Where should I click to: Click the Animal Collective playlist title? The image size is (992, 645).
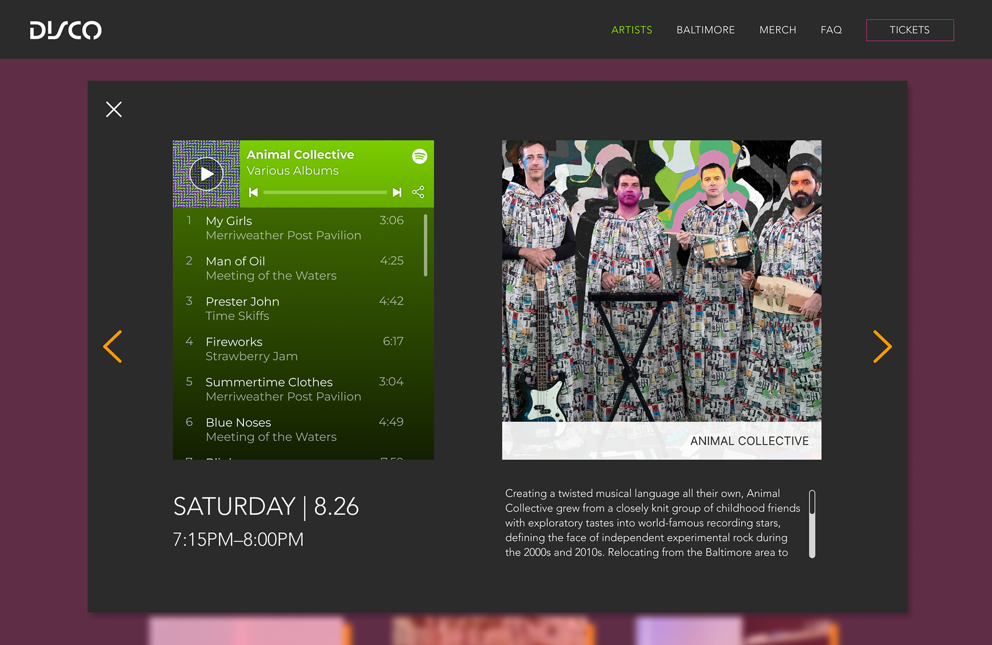point(300,155)
